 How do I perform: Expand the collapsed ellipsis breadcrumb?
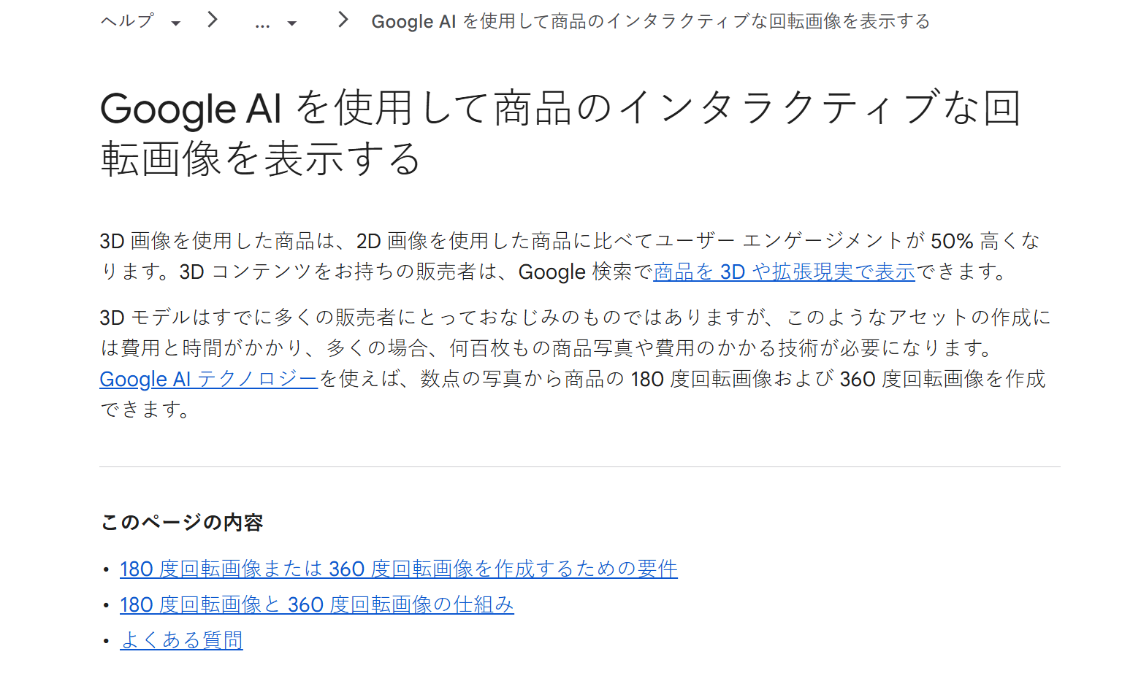(x=262, y=24)
